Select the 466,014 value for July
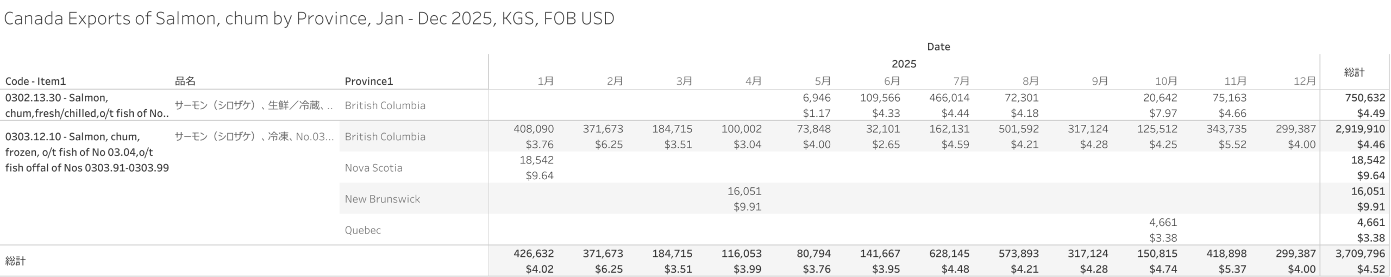This screenshot has height=277, width=1391. tap(949, 98)
